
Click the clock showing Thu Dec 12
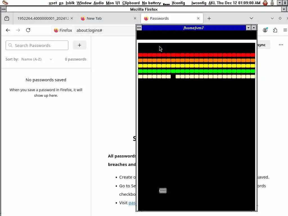(238, 3)
